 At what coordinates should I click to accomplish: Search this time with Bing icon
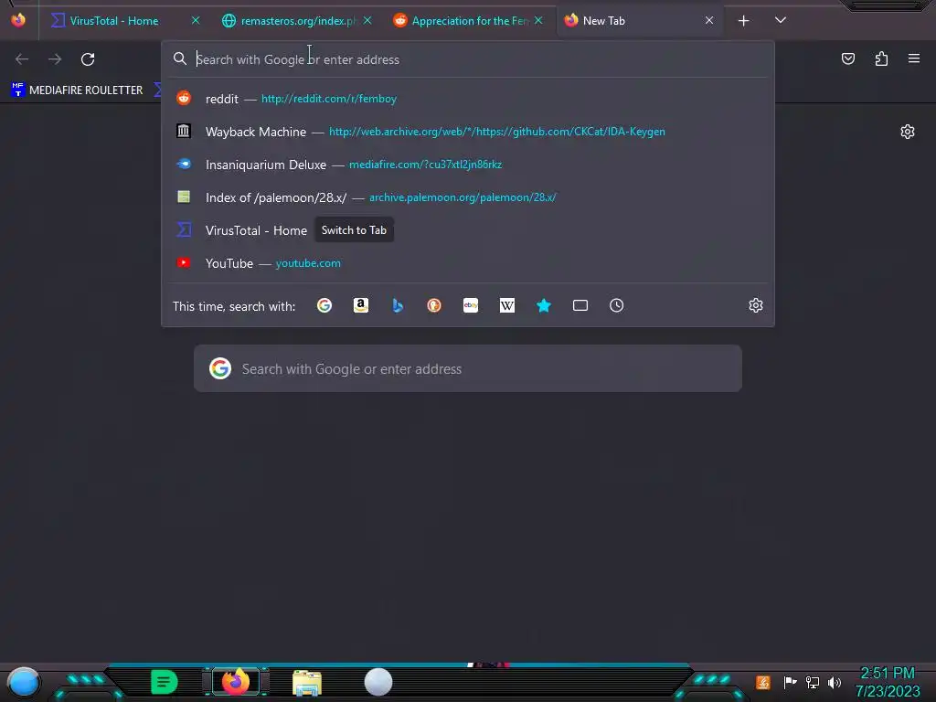398,305
